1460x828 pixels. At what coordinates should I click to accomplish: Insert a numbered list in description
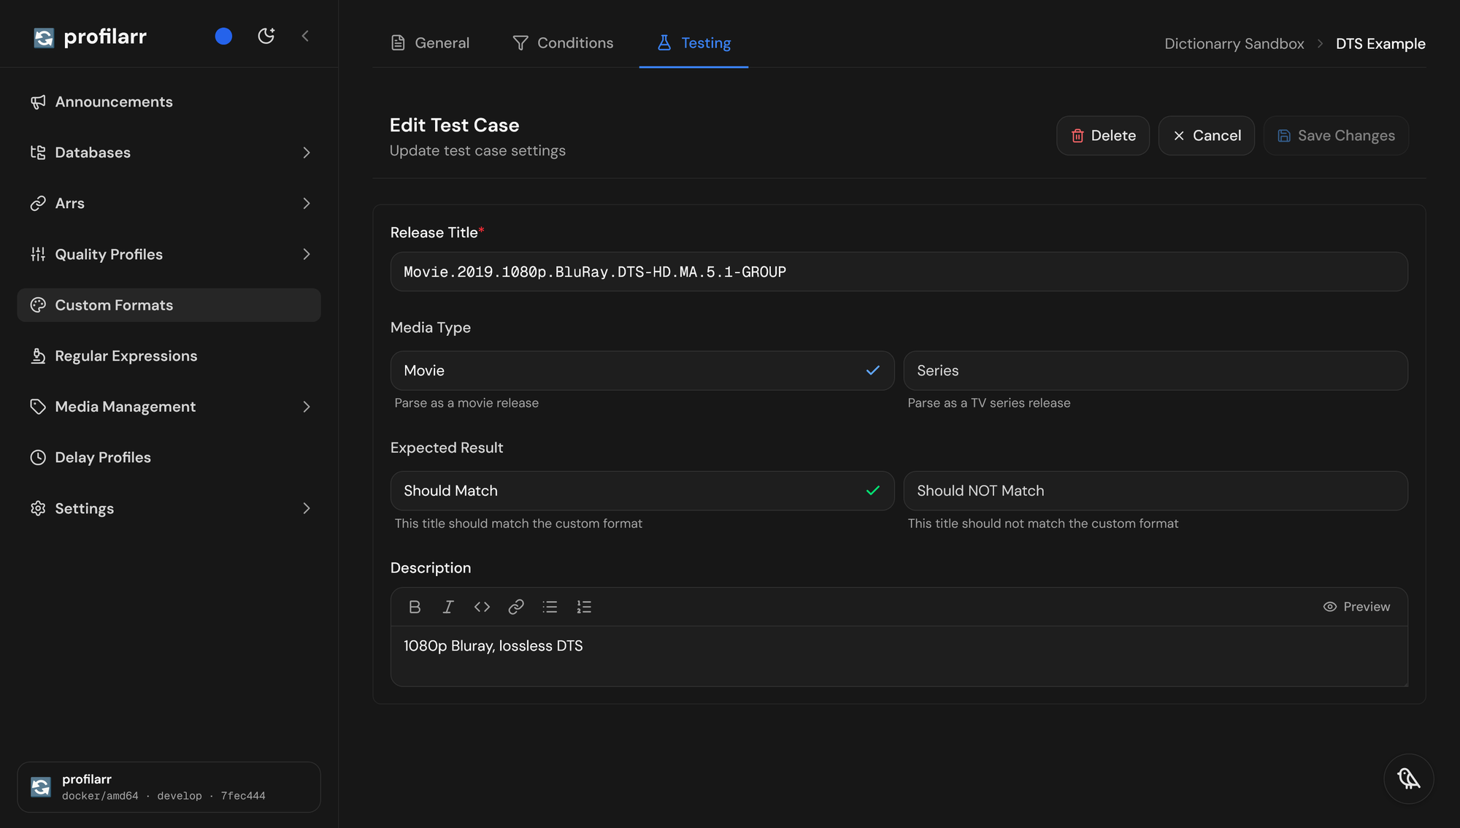click(x=584, y=607)
